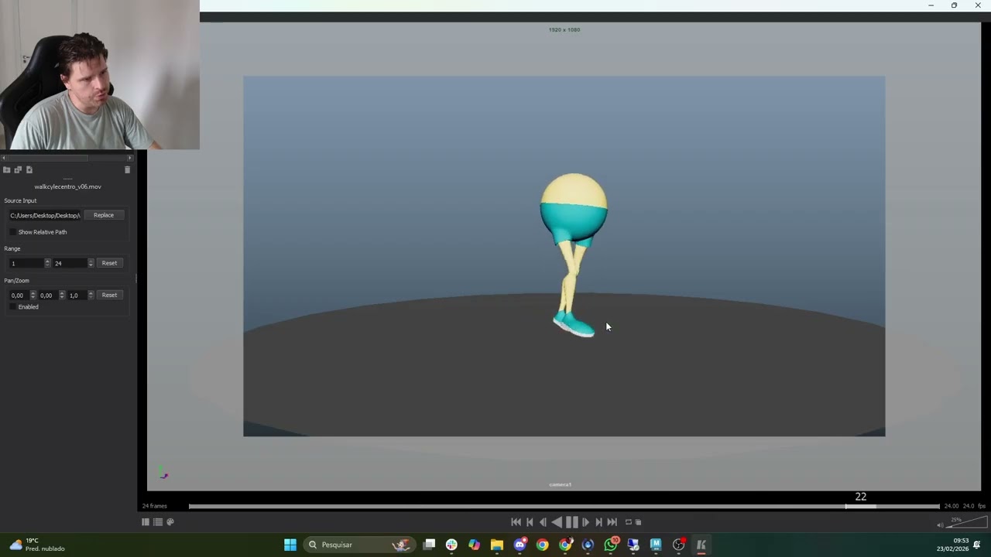Click the Replace button for source input
Screen dimensions: 991x557
(104, 215)
